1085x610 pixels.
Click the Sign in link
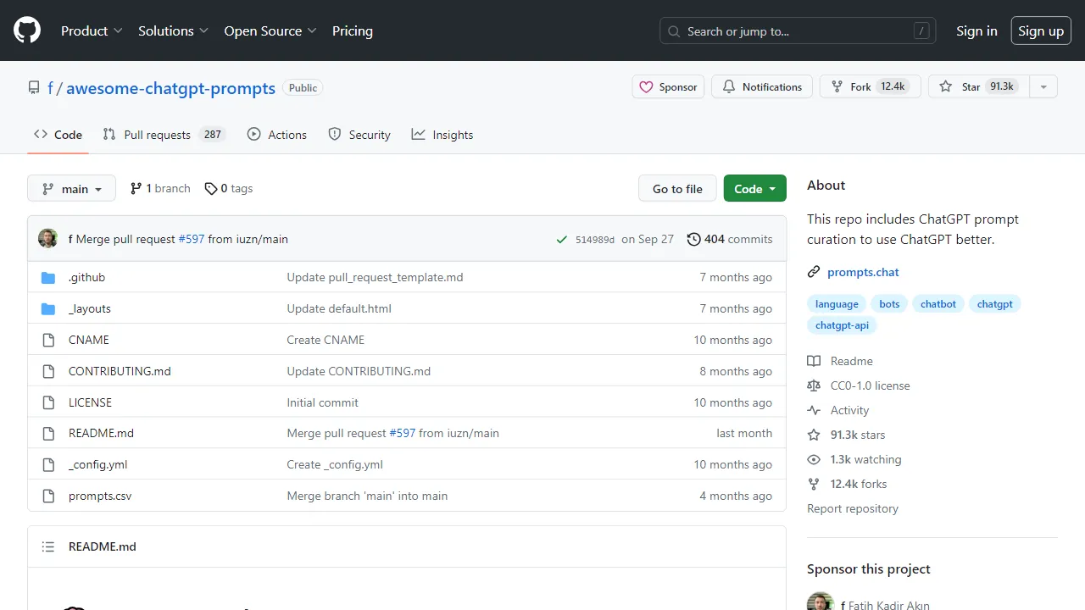(976, 30)
